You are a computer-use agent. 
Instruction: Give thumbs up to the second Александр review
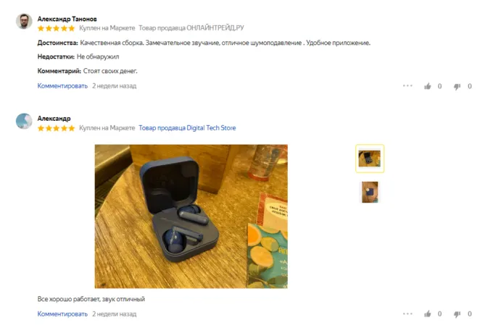[x=427, y=314]
